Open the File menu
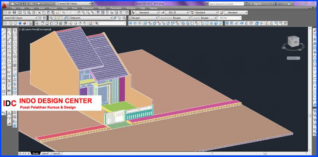Viewport: 318px width, 157px height. (14, 8)
